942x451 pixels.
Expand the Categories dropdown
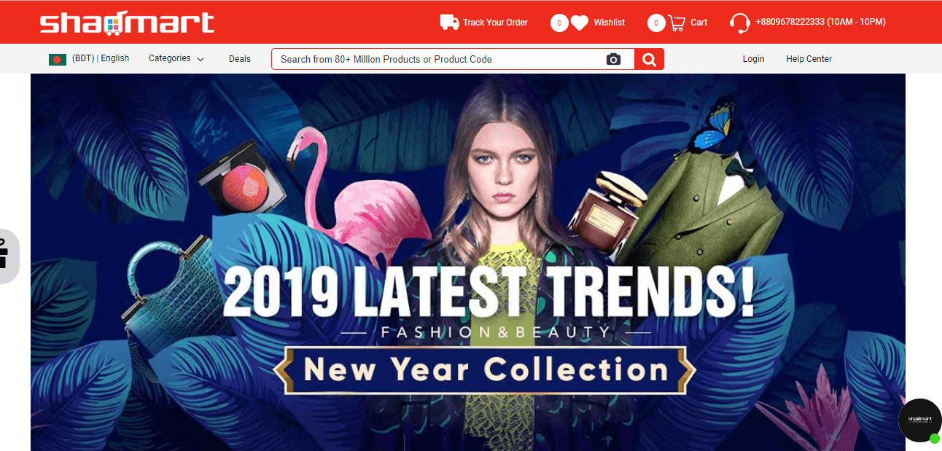176,58
